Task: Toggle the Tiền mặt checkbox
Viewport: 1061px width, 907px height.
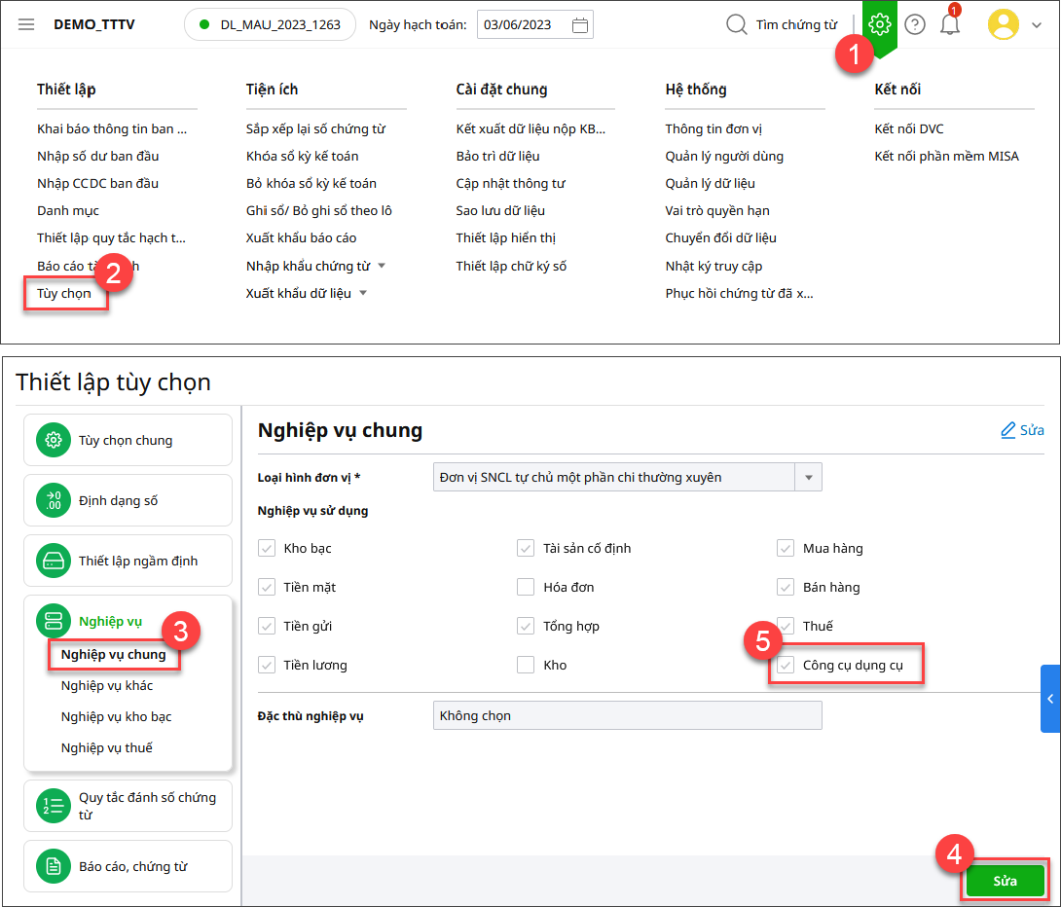Action: (267, 587)
